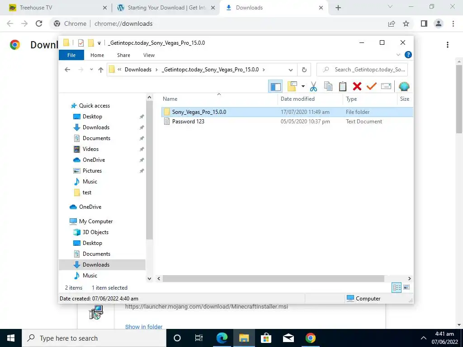Open 3D Objects folder
This screenshot has height=347, width=463.
point(95,232)
